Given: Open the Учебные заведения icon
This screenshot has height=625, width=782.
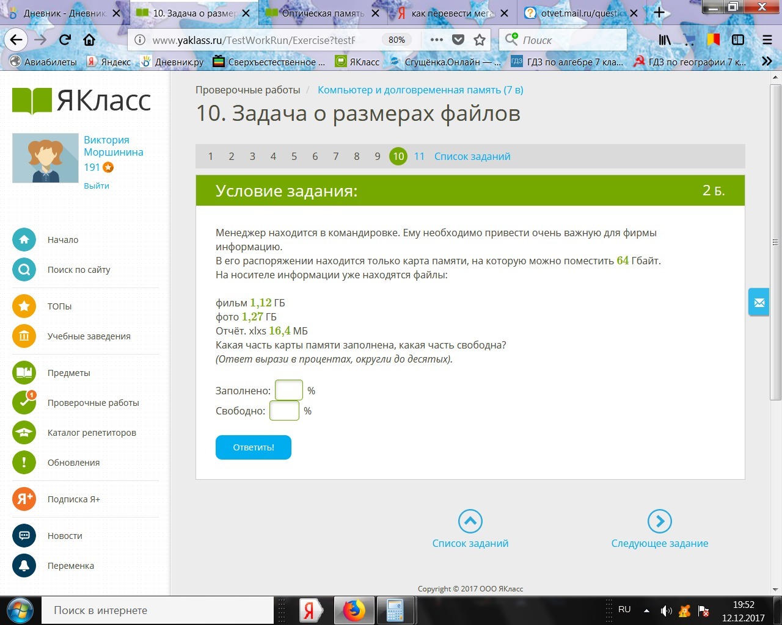Looking at the screenshot, I should (24, 336).
